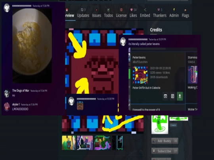This screenshot has width=214, height=160.
Task: Click the 'Farewell to the power of 9' card title
Action: tap(146, 109)
